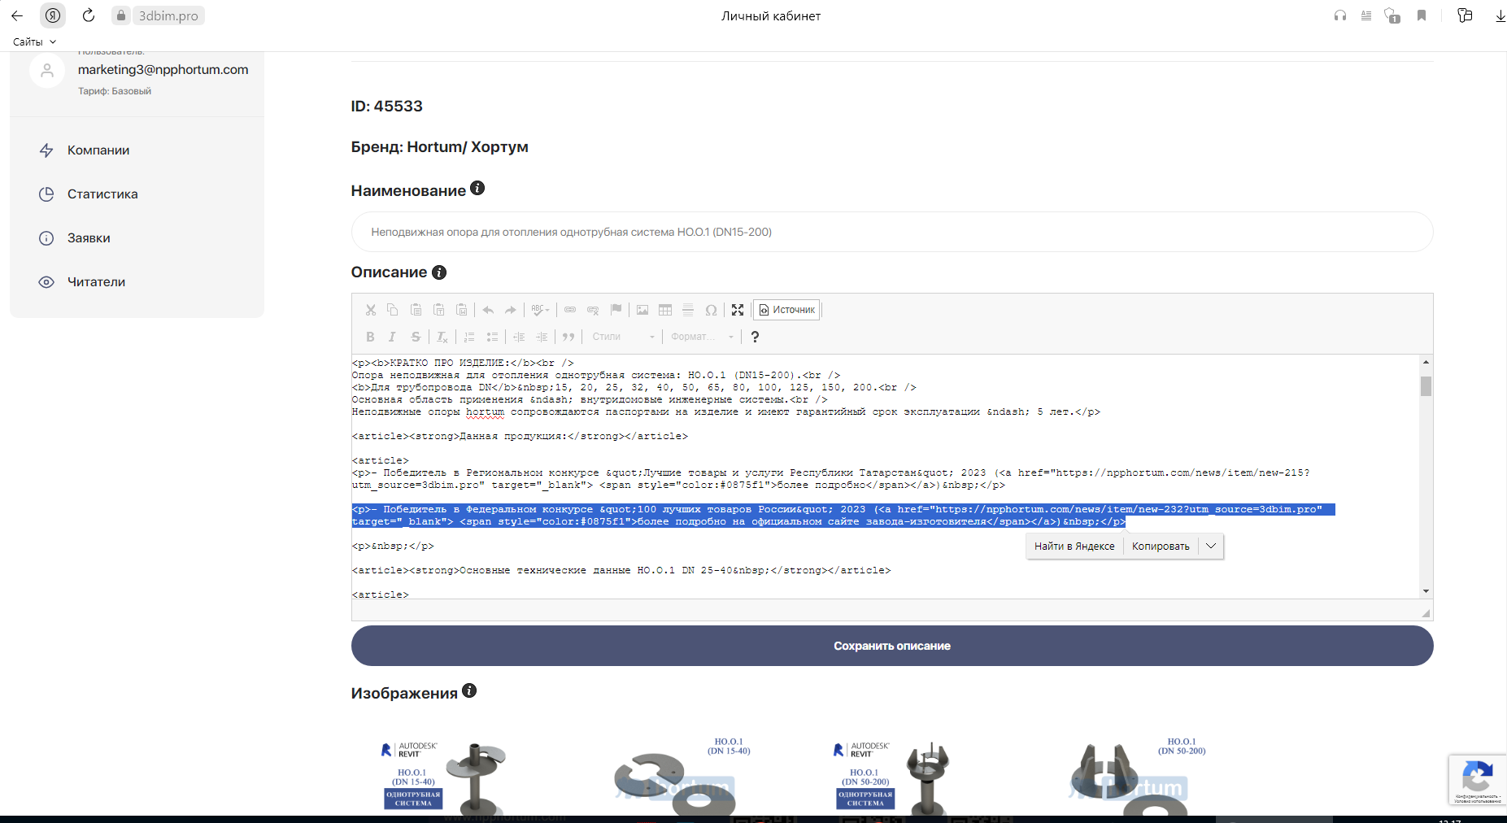Click the browser bookmark icon

pyautogui.click(x=1422, y=15)
